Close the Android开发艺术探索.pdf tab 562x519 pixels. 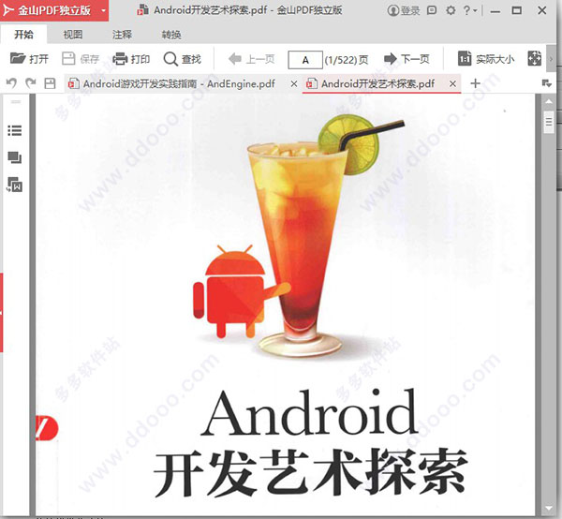pos(452,84)
